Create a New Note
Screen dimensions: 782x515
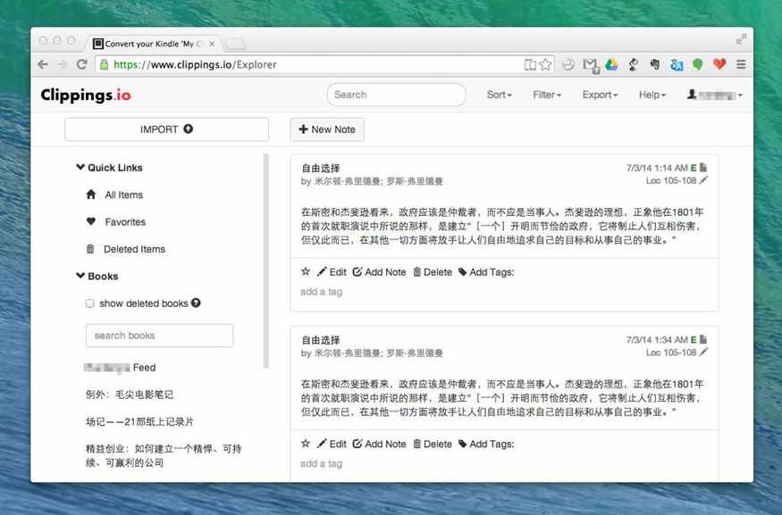click(x=327, y=129)
